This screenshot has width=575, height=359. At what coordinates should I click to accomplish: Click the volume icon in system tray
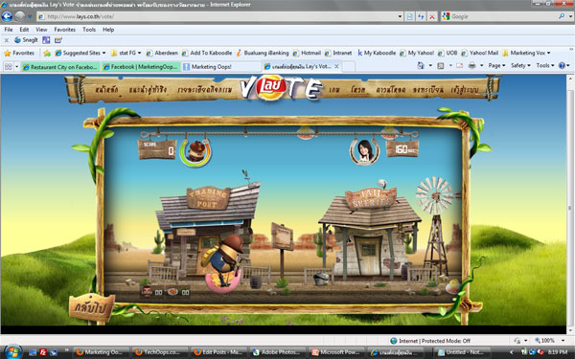point(540,352)
